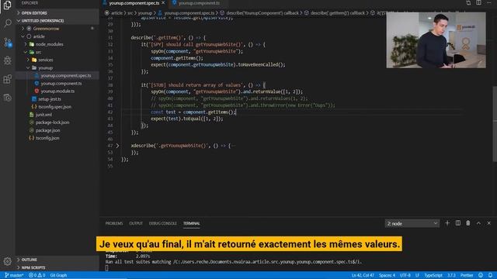
Task: Select younup.component.spec.ts in explorer
Action: click(65, 76)
